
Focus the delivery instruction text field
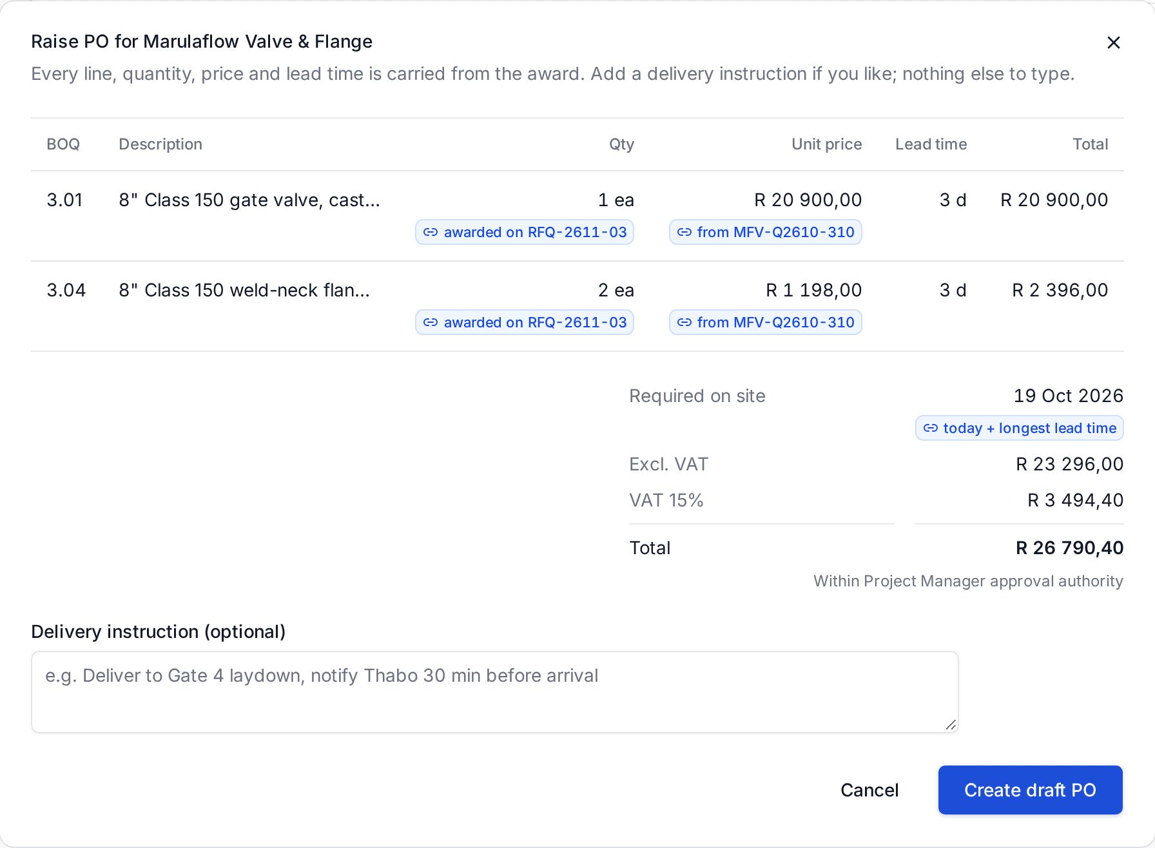point(494,692)
